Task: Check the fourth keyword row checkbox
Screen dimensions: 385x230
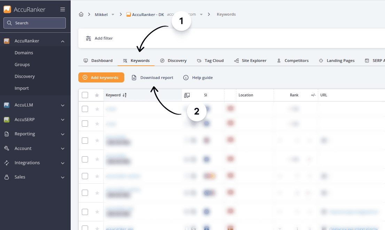Action: click(x=85, y=159)
